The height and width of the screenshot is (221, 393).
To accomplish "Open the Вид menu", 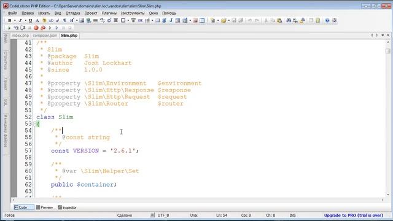I will coord(58,13).
